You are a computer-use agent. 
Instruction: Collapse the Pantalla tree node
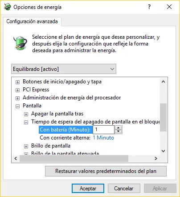click(17, 106)
